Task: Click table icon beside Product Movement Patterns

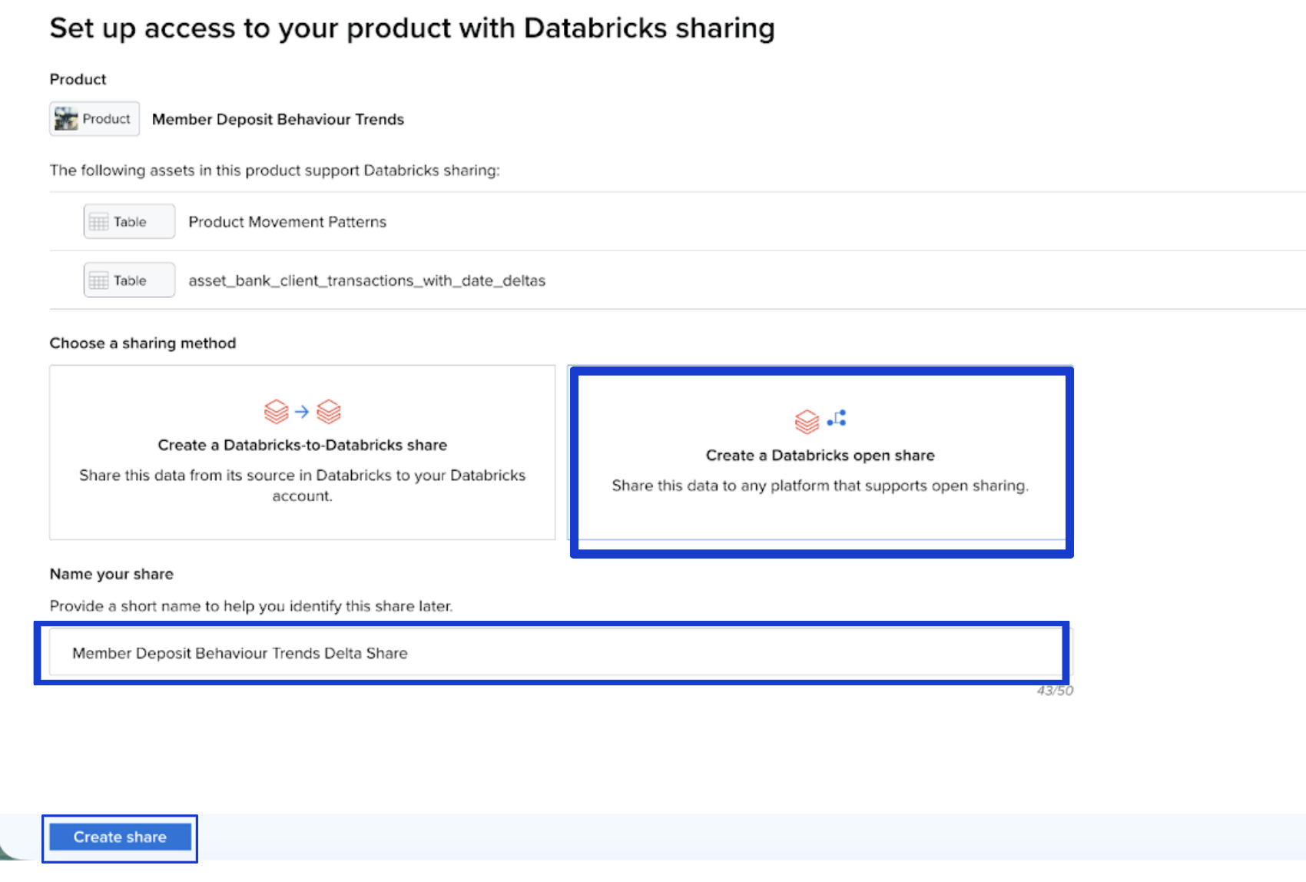Action: [x=98, y=222]
